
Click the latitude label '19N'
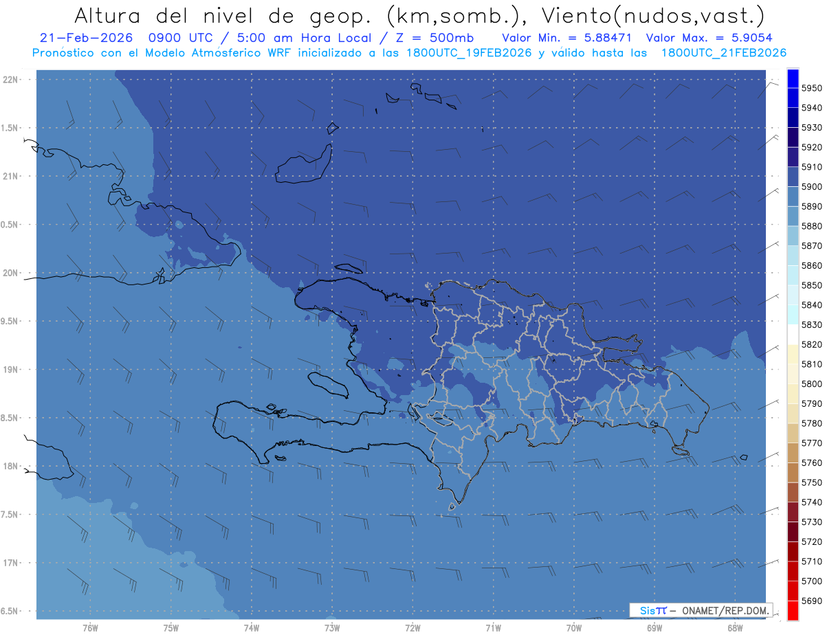(x=11, y=370)
